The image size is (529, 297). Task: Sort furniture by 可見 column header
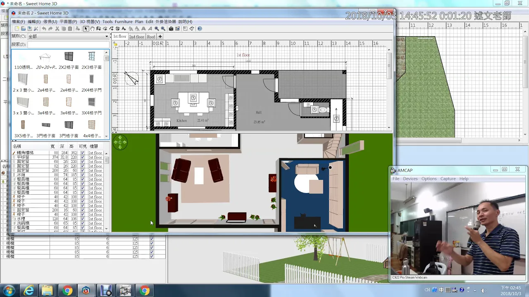[83, 146]
